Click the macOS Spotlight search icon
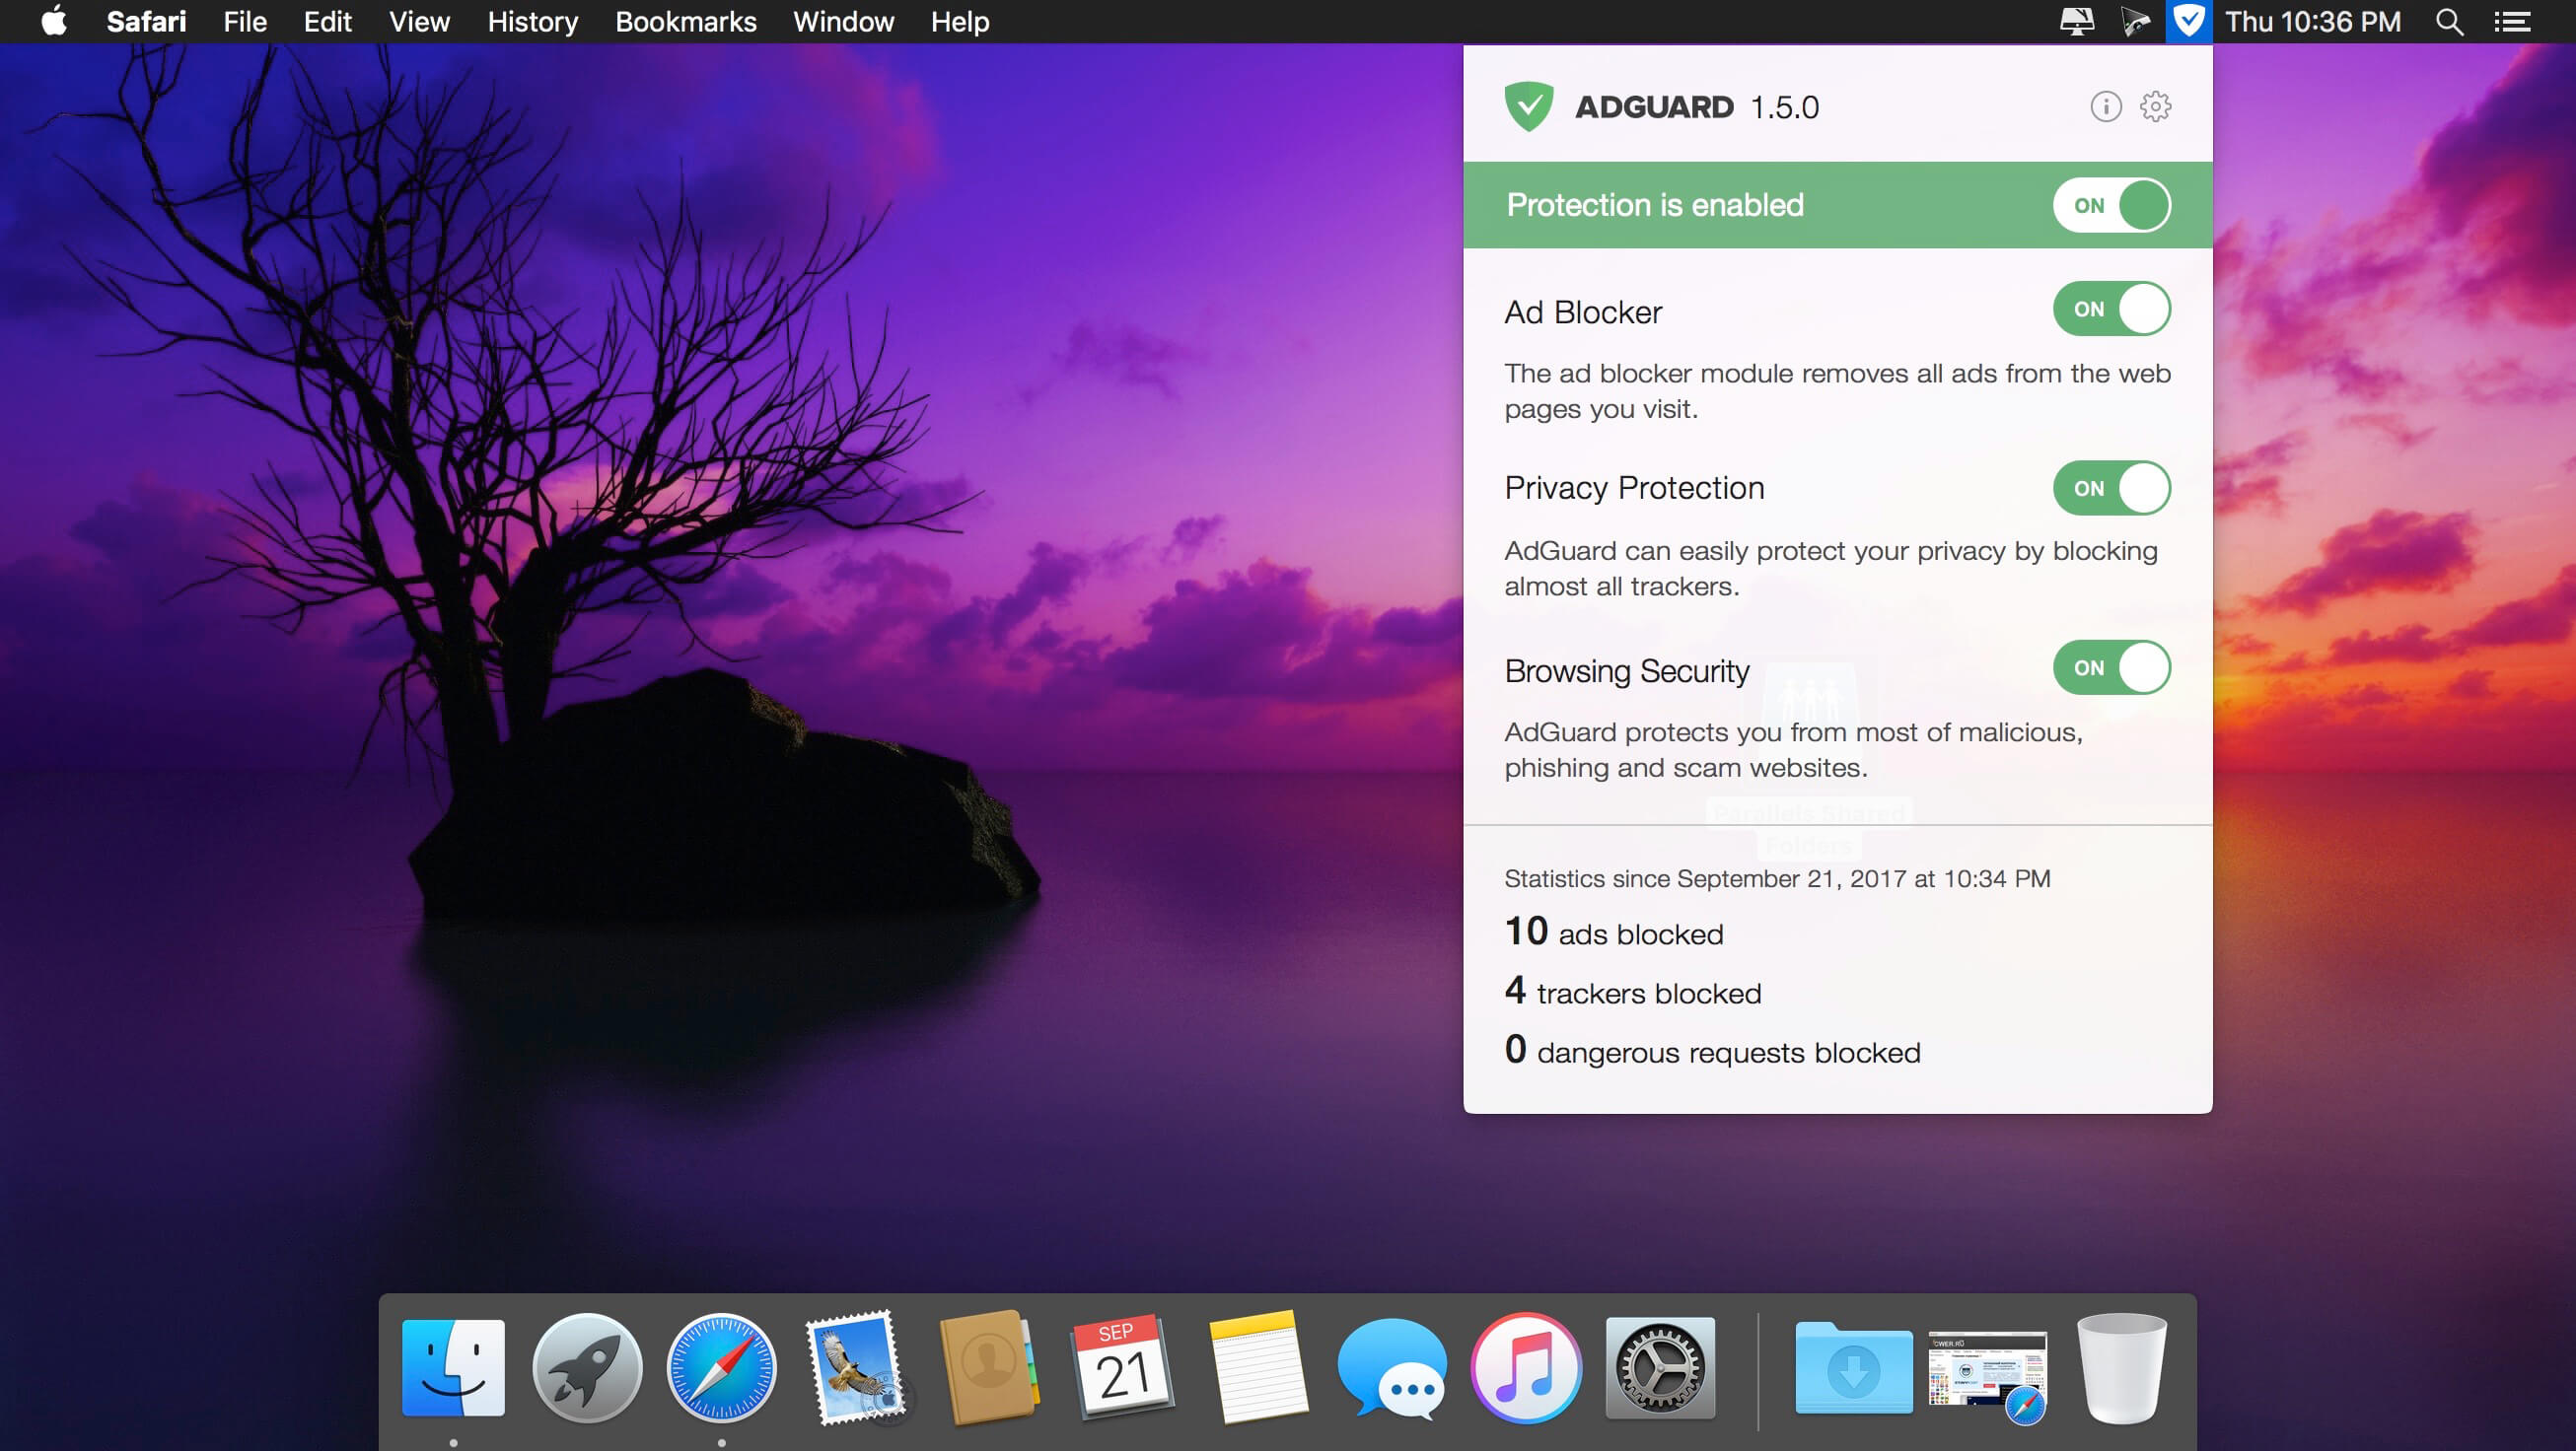 [x=2451, y=20]
